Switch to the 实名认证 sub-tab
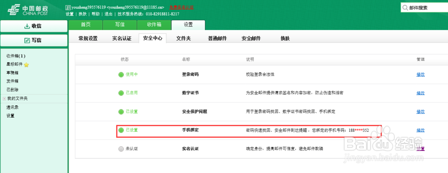448x173 pixels. (122, 38)
